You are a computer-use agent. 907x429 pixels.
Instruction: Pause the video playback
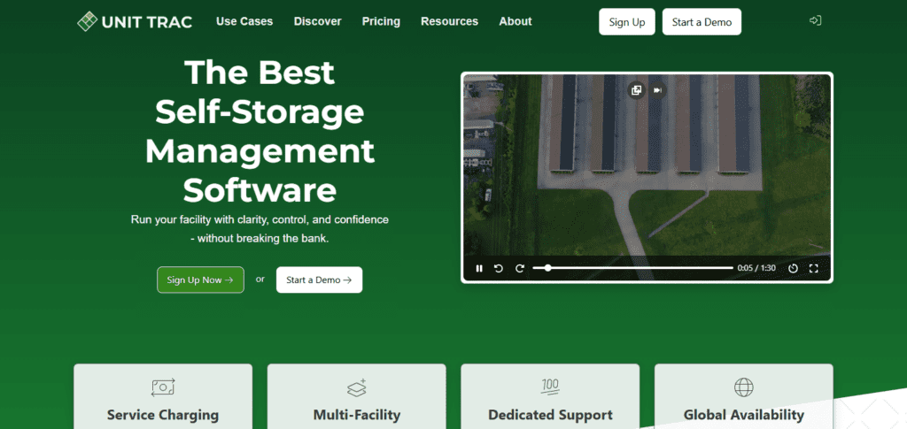(x=479, y=269)
